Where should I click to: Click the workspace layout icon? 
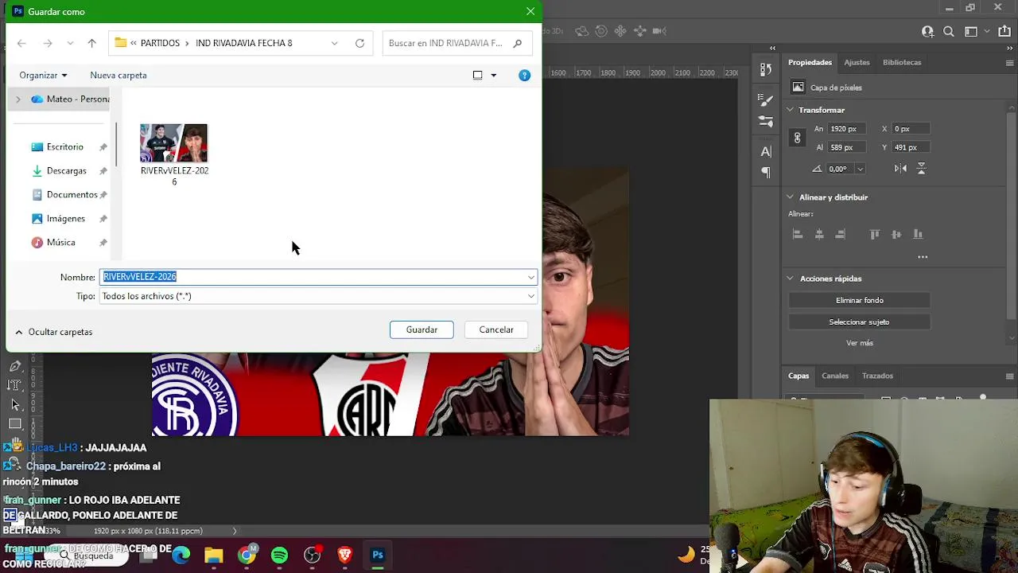(x=970, y=32)
